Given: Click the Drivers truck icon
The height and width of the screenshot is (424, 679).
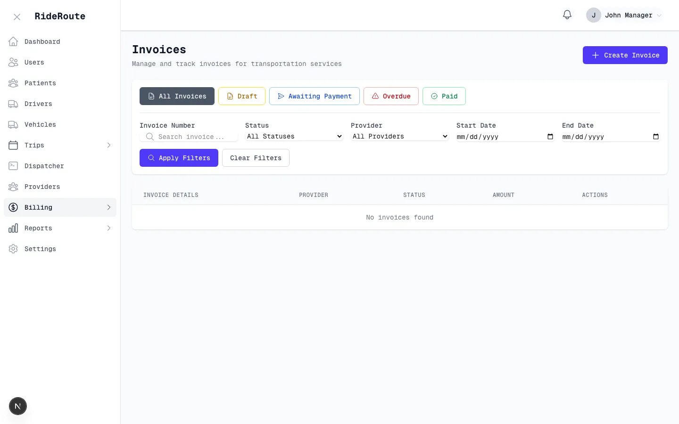Looking at the screenshot, I should (x=13, y=104).
